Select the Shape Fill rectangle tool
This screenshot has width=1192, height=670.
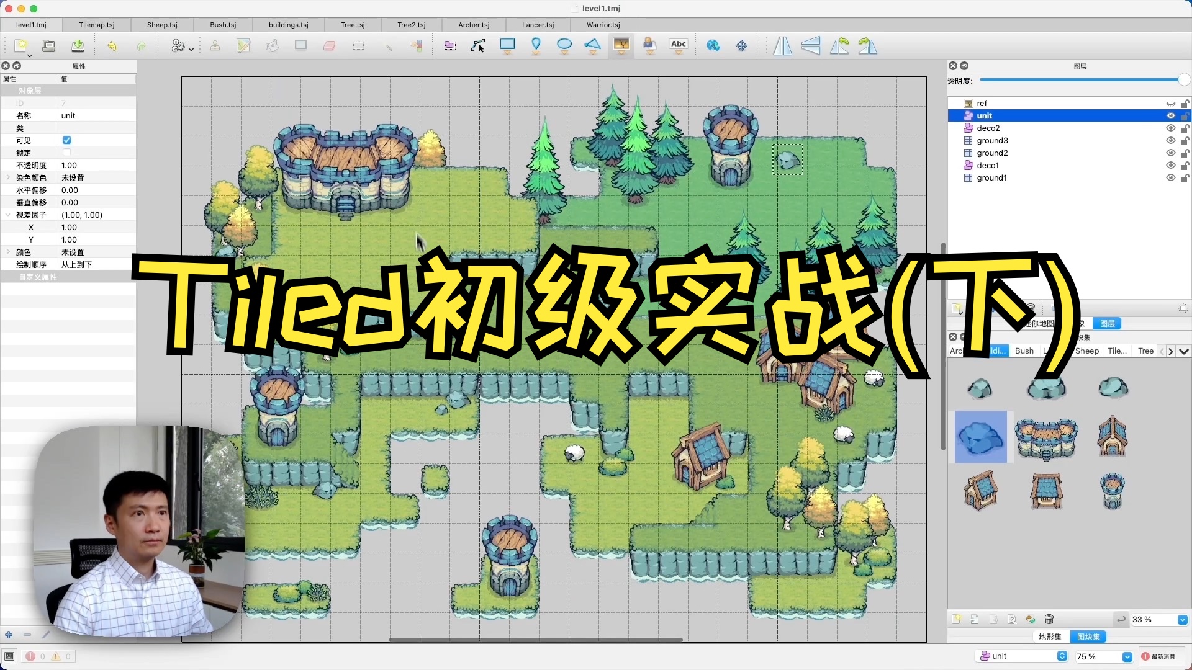[301, 45]
